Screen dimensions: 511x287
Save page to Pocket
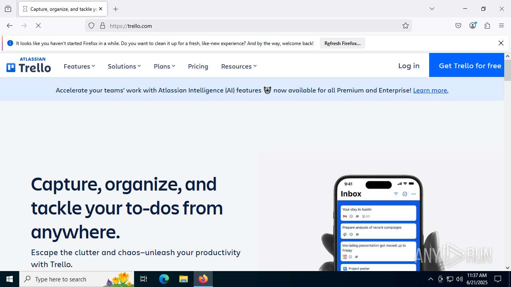point(458,26)
